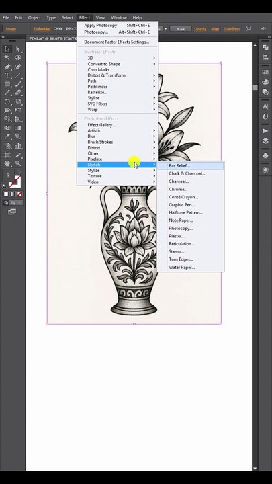Open the Symbols panel icon
Viewport: 272px width, 484px height.
pyautogui.click(x=265, y=156)
